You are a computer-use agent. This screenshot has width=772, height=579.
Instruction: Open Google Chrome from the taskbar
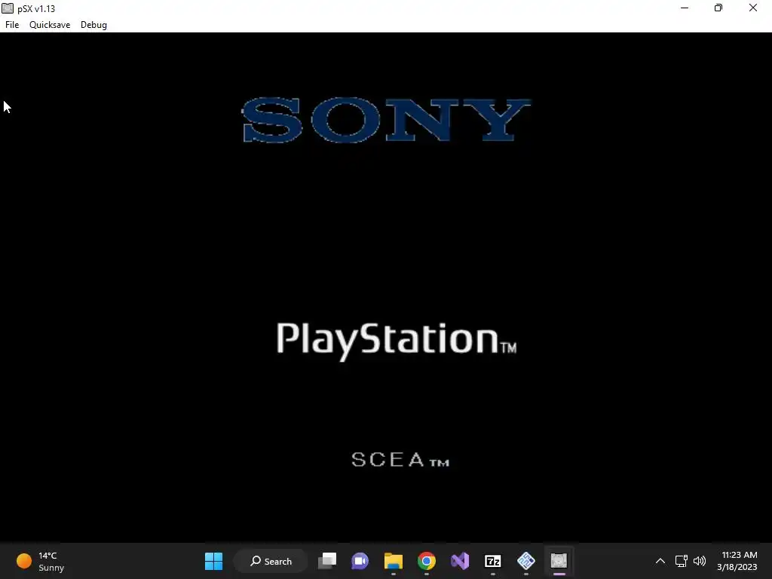[427, 561]
